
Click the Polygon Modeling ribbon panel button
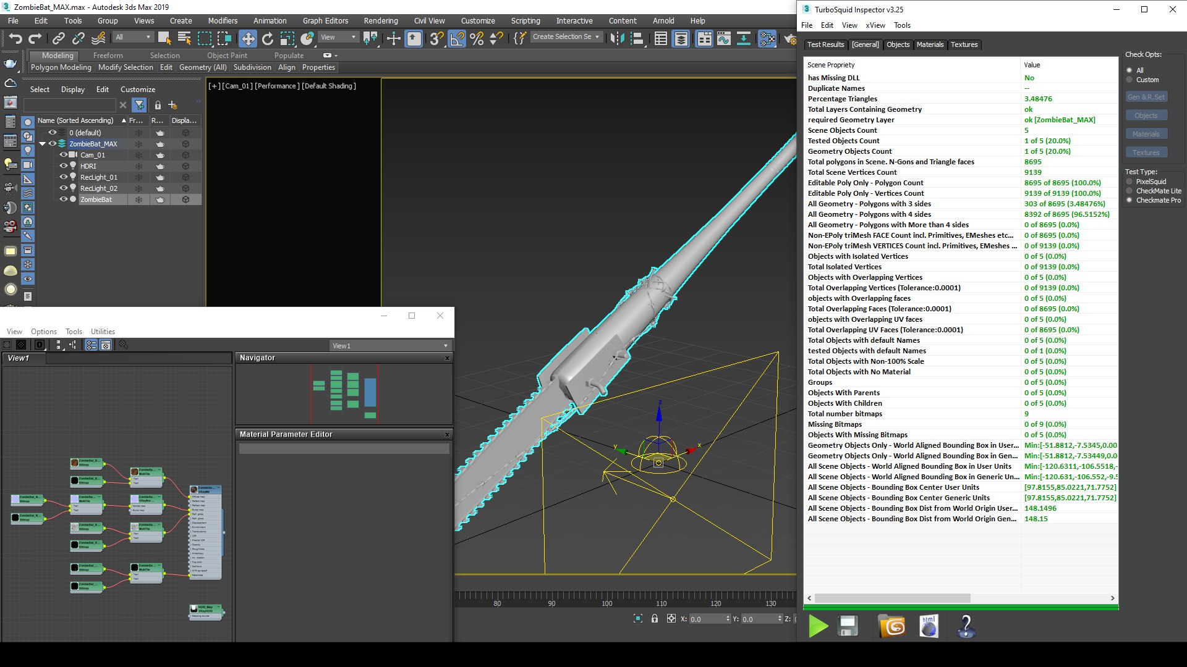[61, 67]
